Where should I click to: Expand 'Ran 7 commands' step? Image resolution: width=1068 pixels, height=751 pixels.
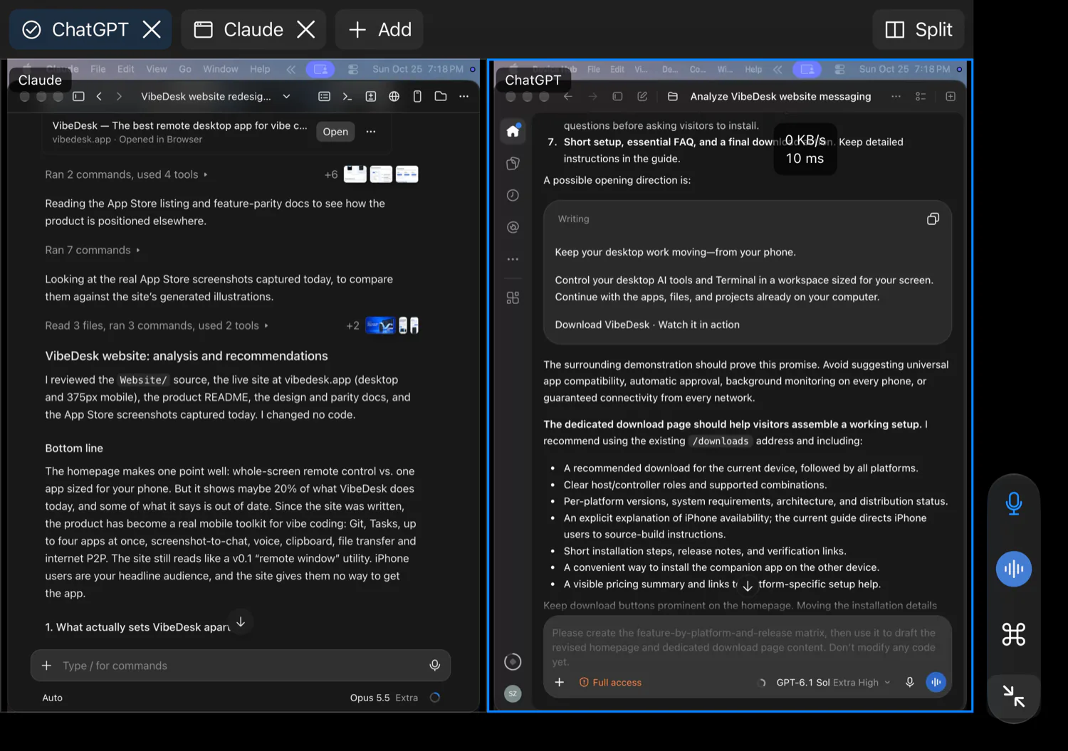click(93, 250)
